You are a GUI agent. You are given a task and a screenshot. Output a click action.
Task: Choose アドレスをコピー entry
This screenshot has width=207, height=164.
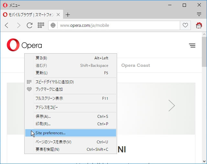[71, 108]
